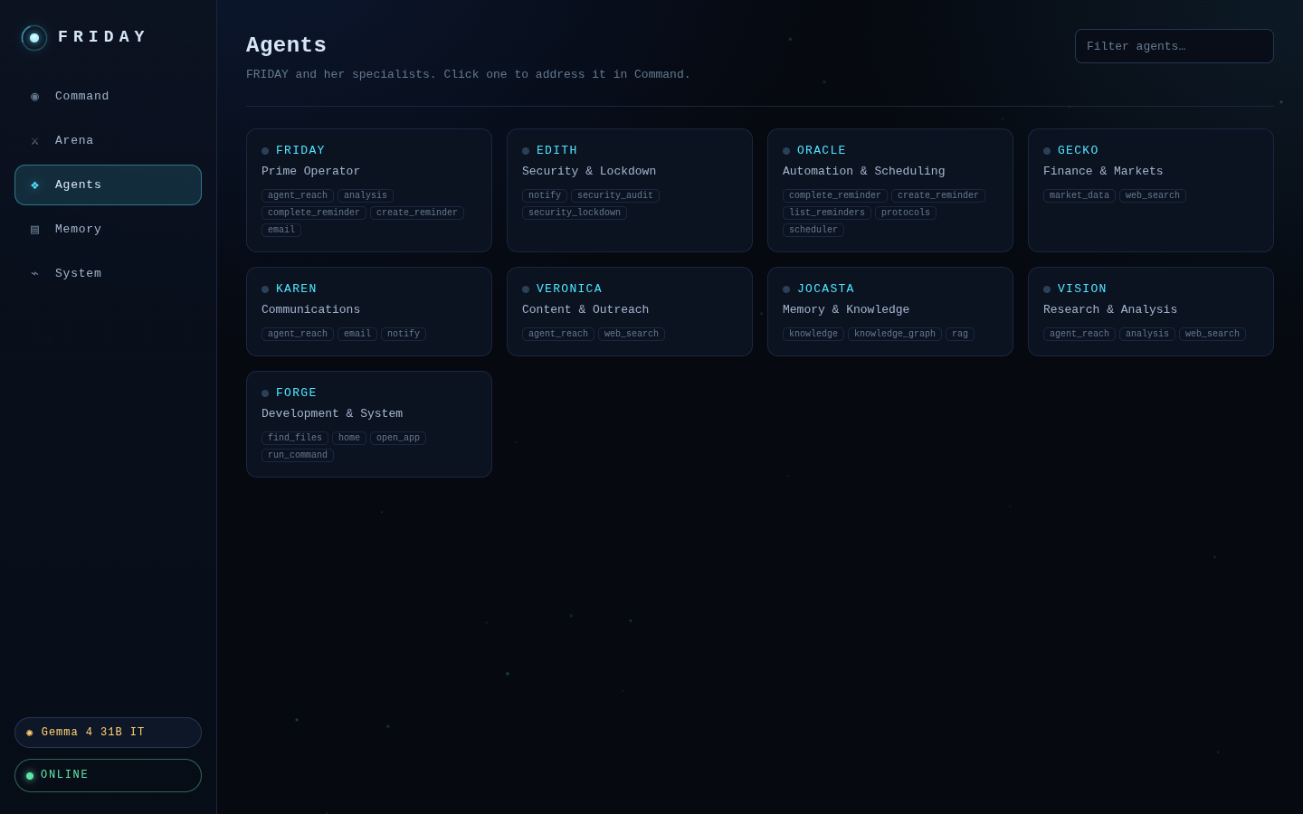
Task: Open the Command section
Action: point(108,97)
